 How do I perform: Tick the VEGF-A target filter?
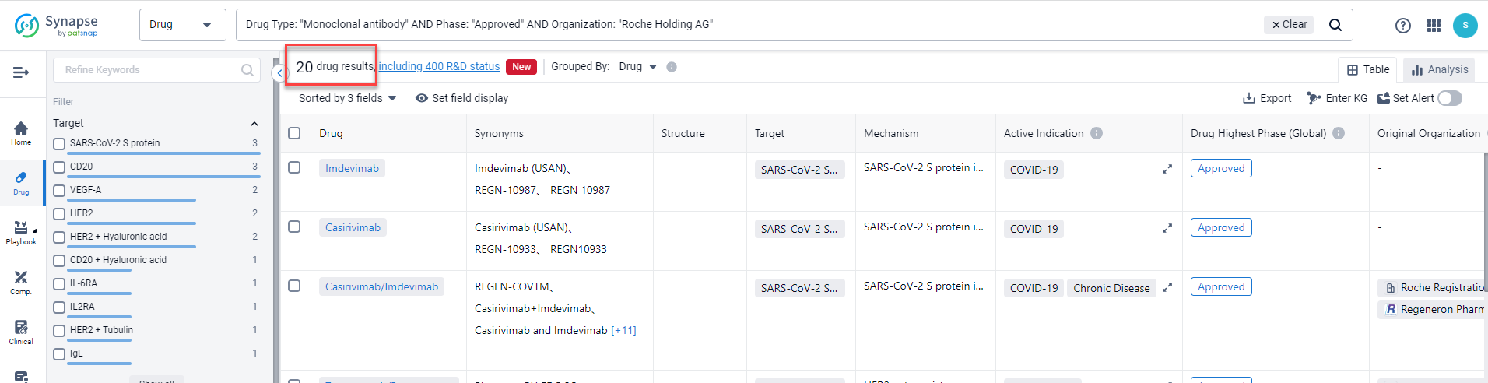59,191
